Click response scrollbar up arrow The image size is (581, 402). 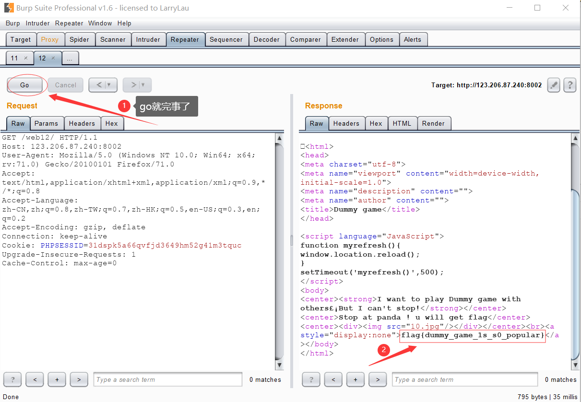576,139
